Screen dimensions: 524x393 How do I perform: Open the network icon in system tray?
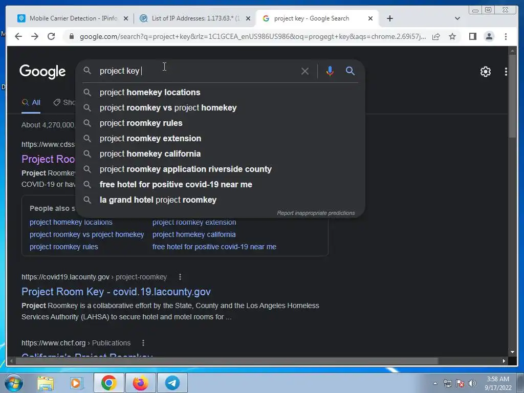pos(447,383)
